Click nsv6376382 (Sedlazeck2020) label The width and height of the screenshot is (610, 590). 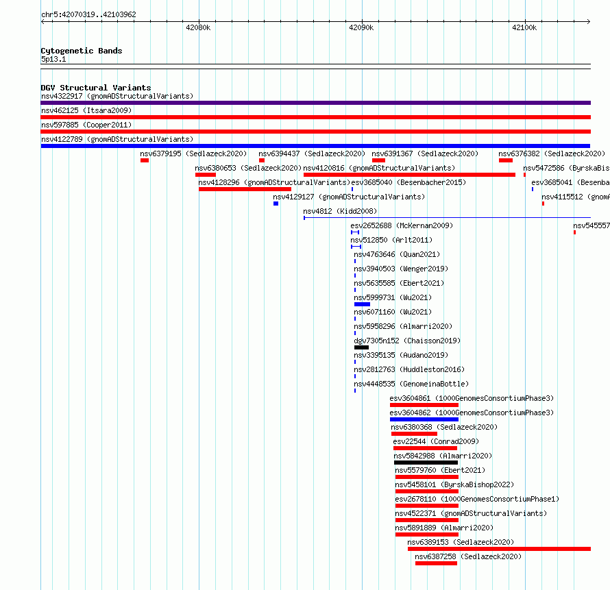[552, 153]
